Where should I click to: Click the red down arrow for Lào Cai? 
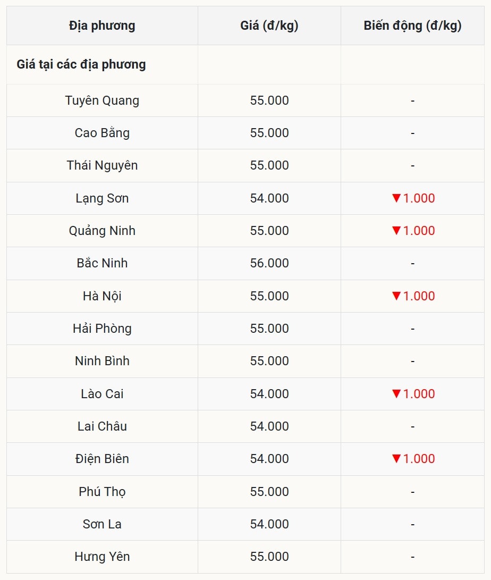click(396, 394)
